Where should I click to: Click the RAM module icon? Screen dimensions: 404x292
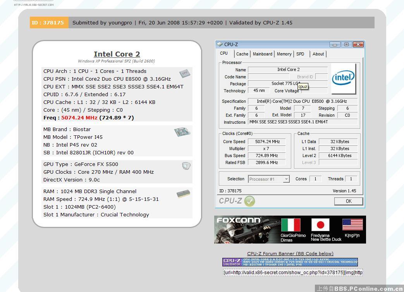[x=184, y=194]
